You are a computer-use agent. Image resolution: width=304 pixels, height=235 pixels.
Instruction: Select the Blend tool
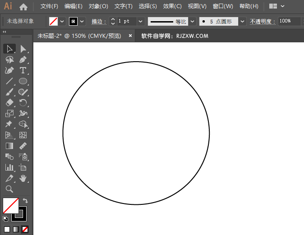tap(9, 157)
